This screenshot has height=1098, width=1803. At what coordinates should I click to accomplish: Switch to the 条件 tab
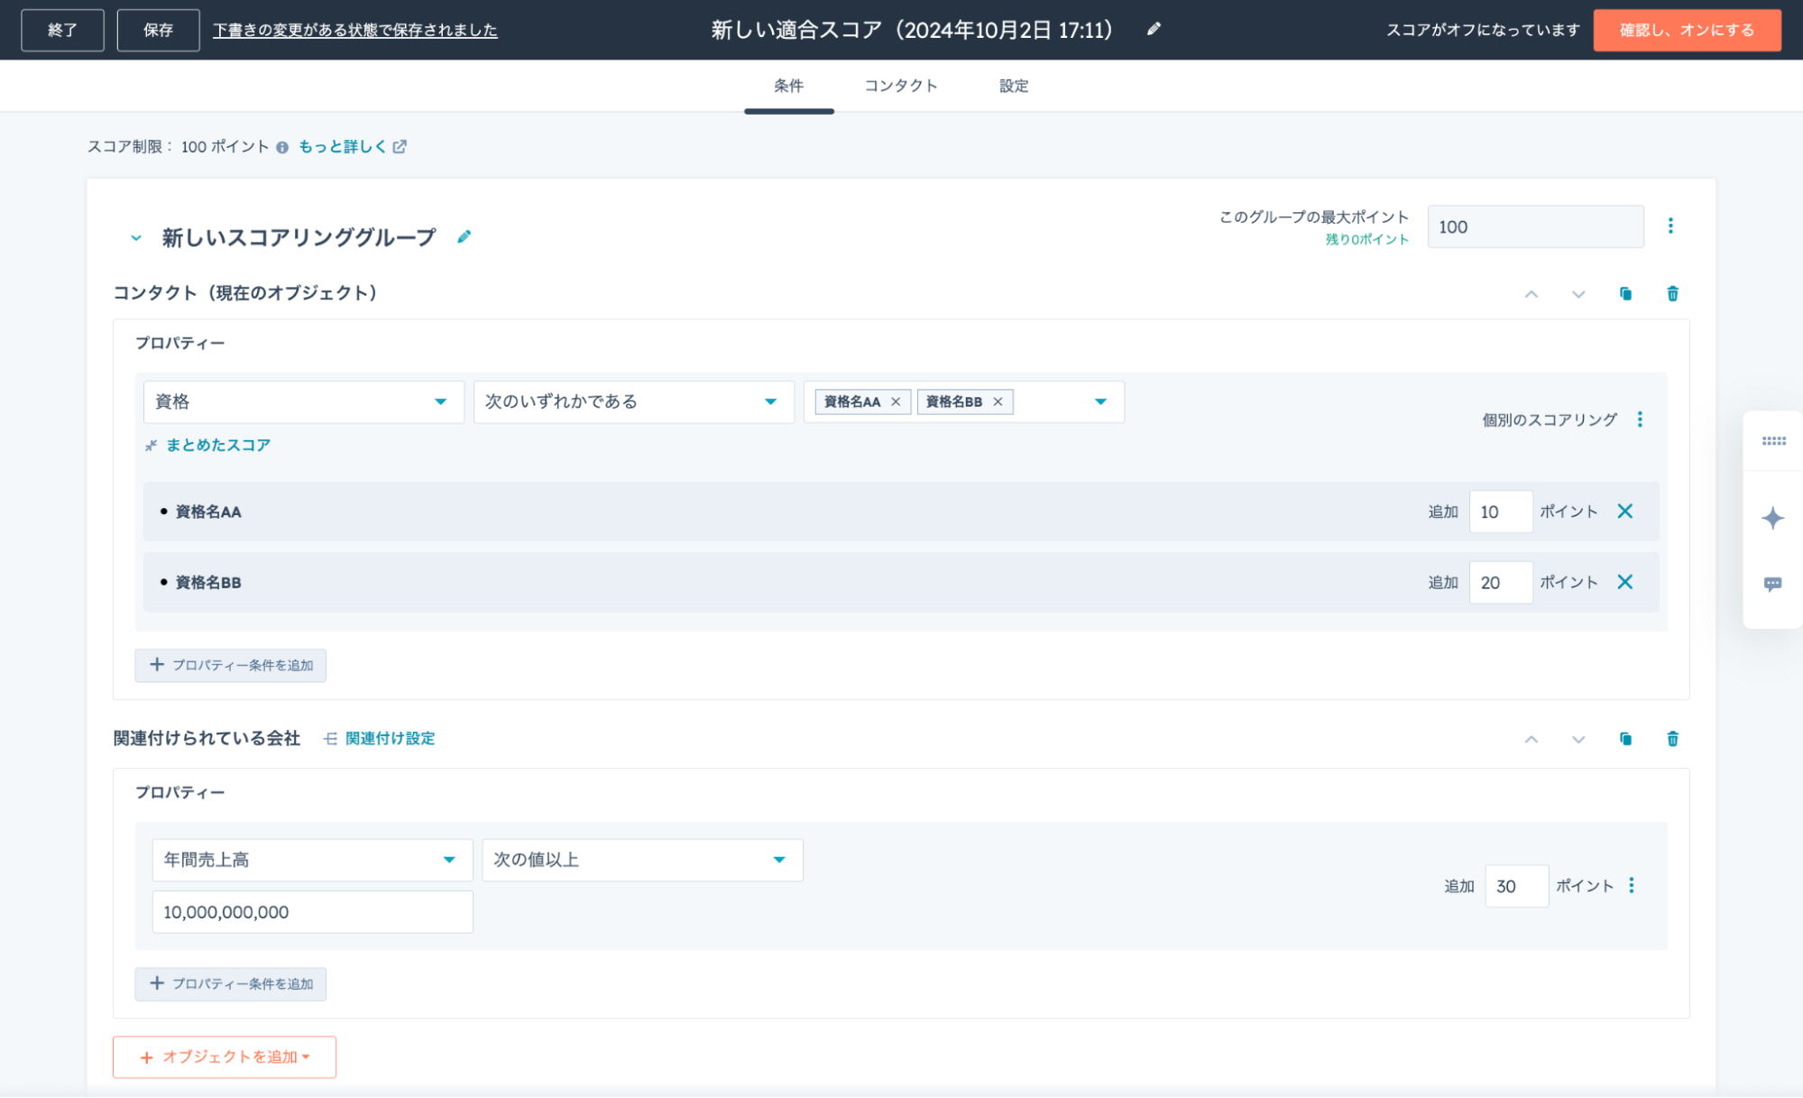[788, 86]
